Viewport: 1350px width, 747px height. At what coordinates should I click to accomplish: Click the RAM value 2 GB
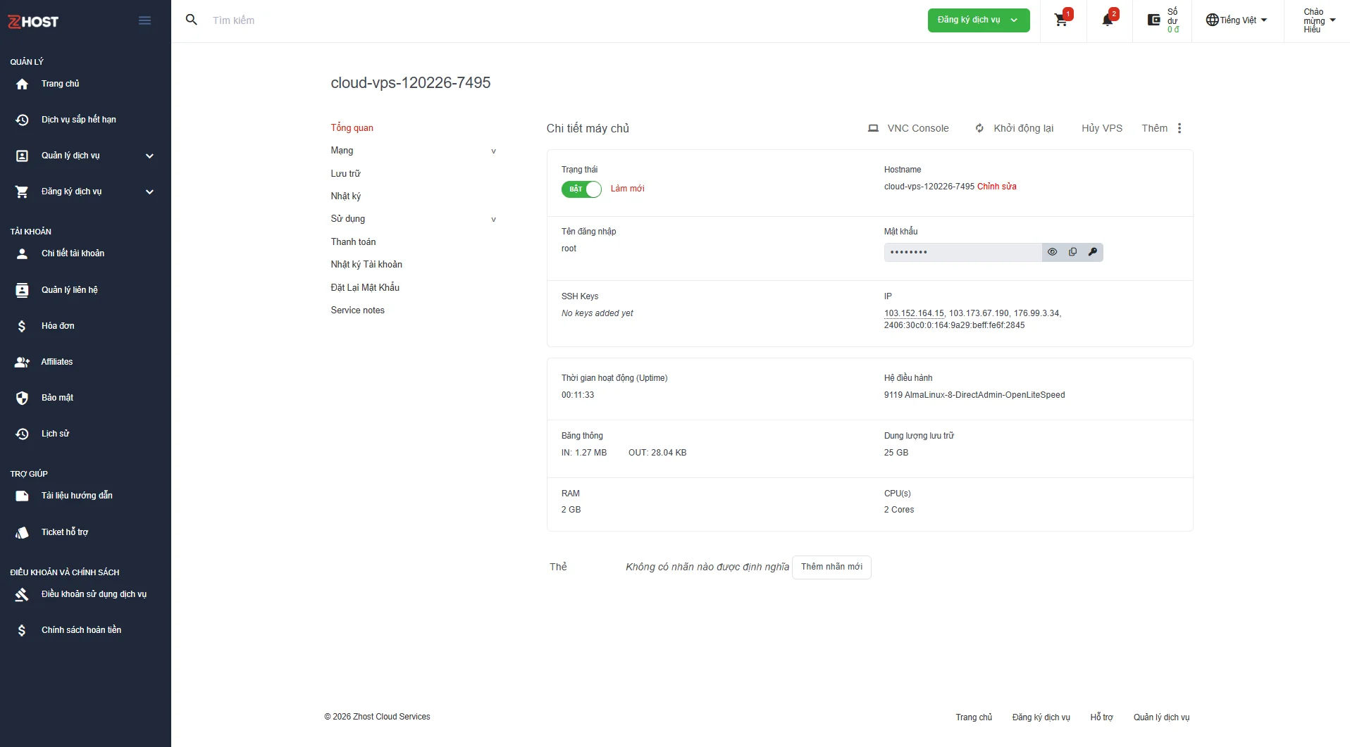tap(571, 510)
